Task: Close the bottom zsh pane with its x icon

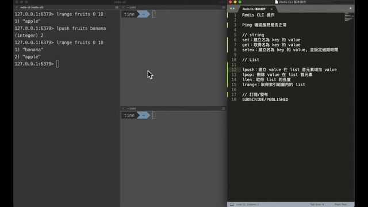Action: coord(124,109)
